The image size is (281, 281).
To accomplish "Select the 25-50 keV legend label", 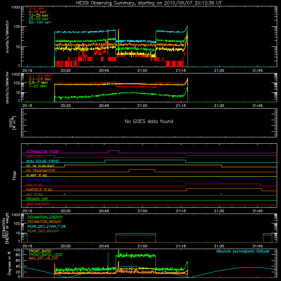I will (39, 19).
